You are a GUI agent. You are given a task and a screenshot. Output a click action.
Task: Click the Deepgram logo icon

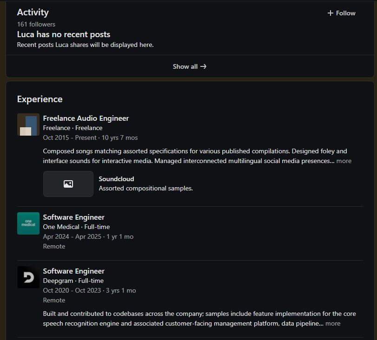[x=28, y=277]
